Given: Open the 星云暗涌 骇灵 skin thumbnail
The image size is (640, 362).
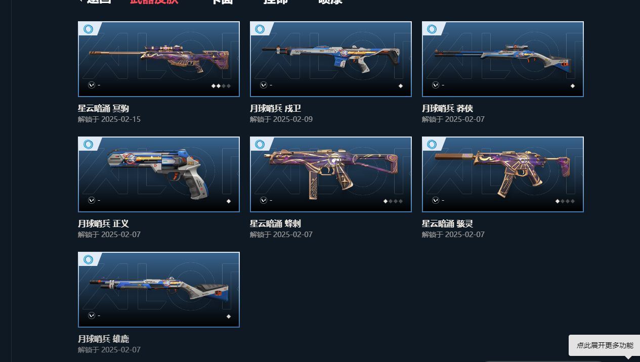Looking at the screenshot, I should (x=503, y=174).
